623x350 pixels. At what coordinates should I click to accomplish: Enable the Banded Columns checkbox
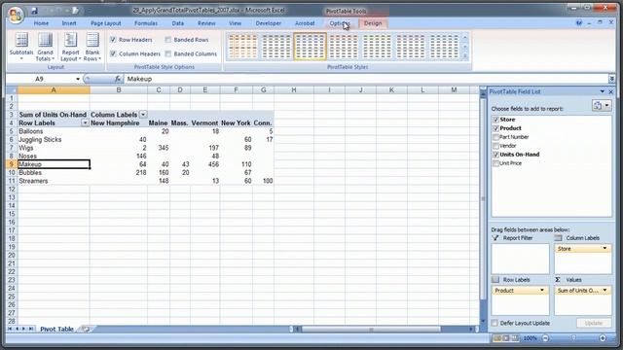click(168, 53)
